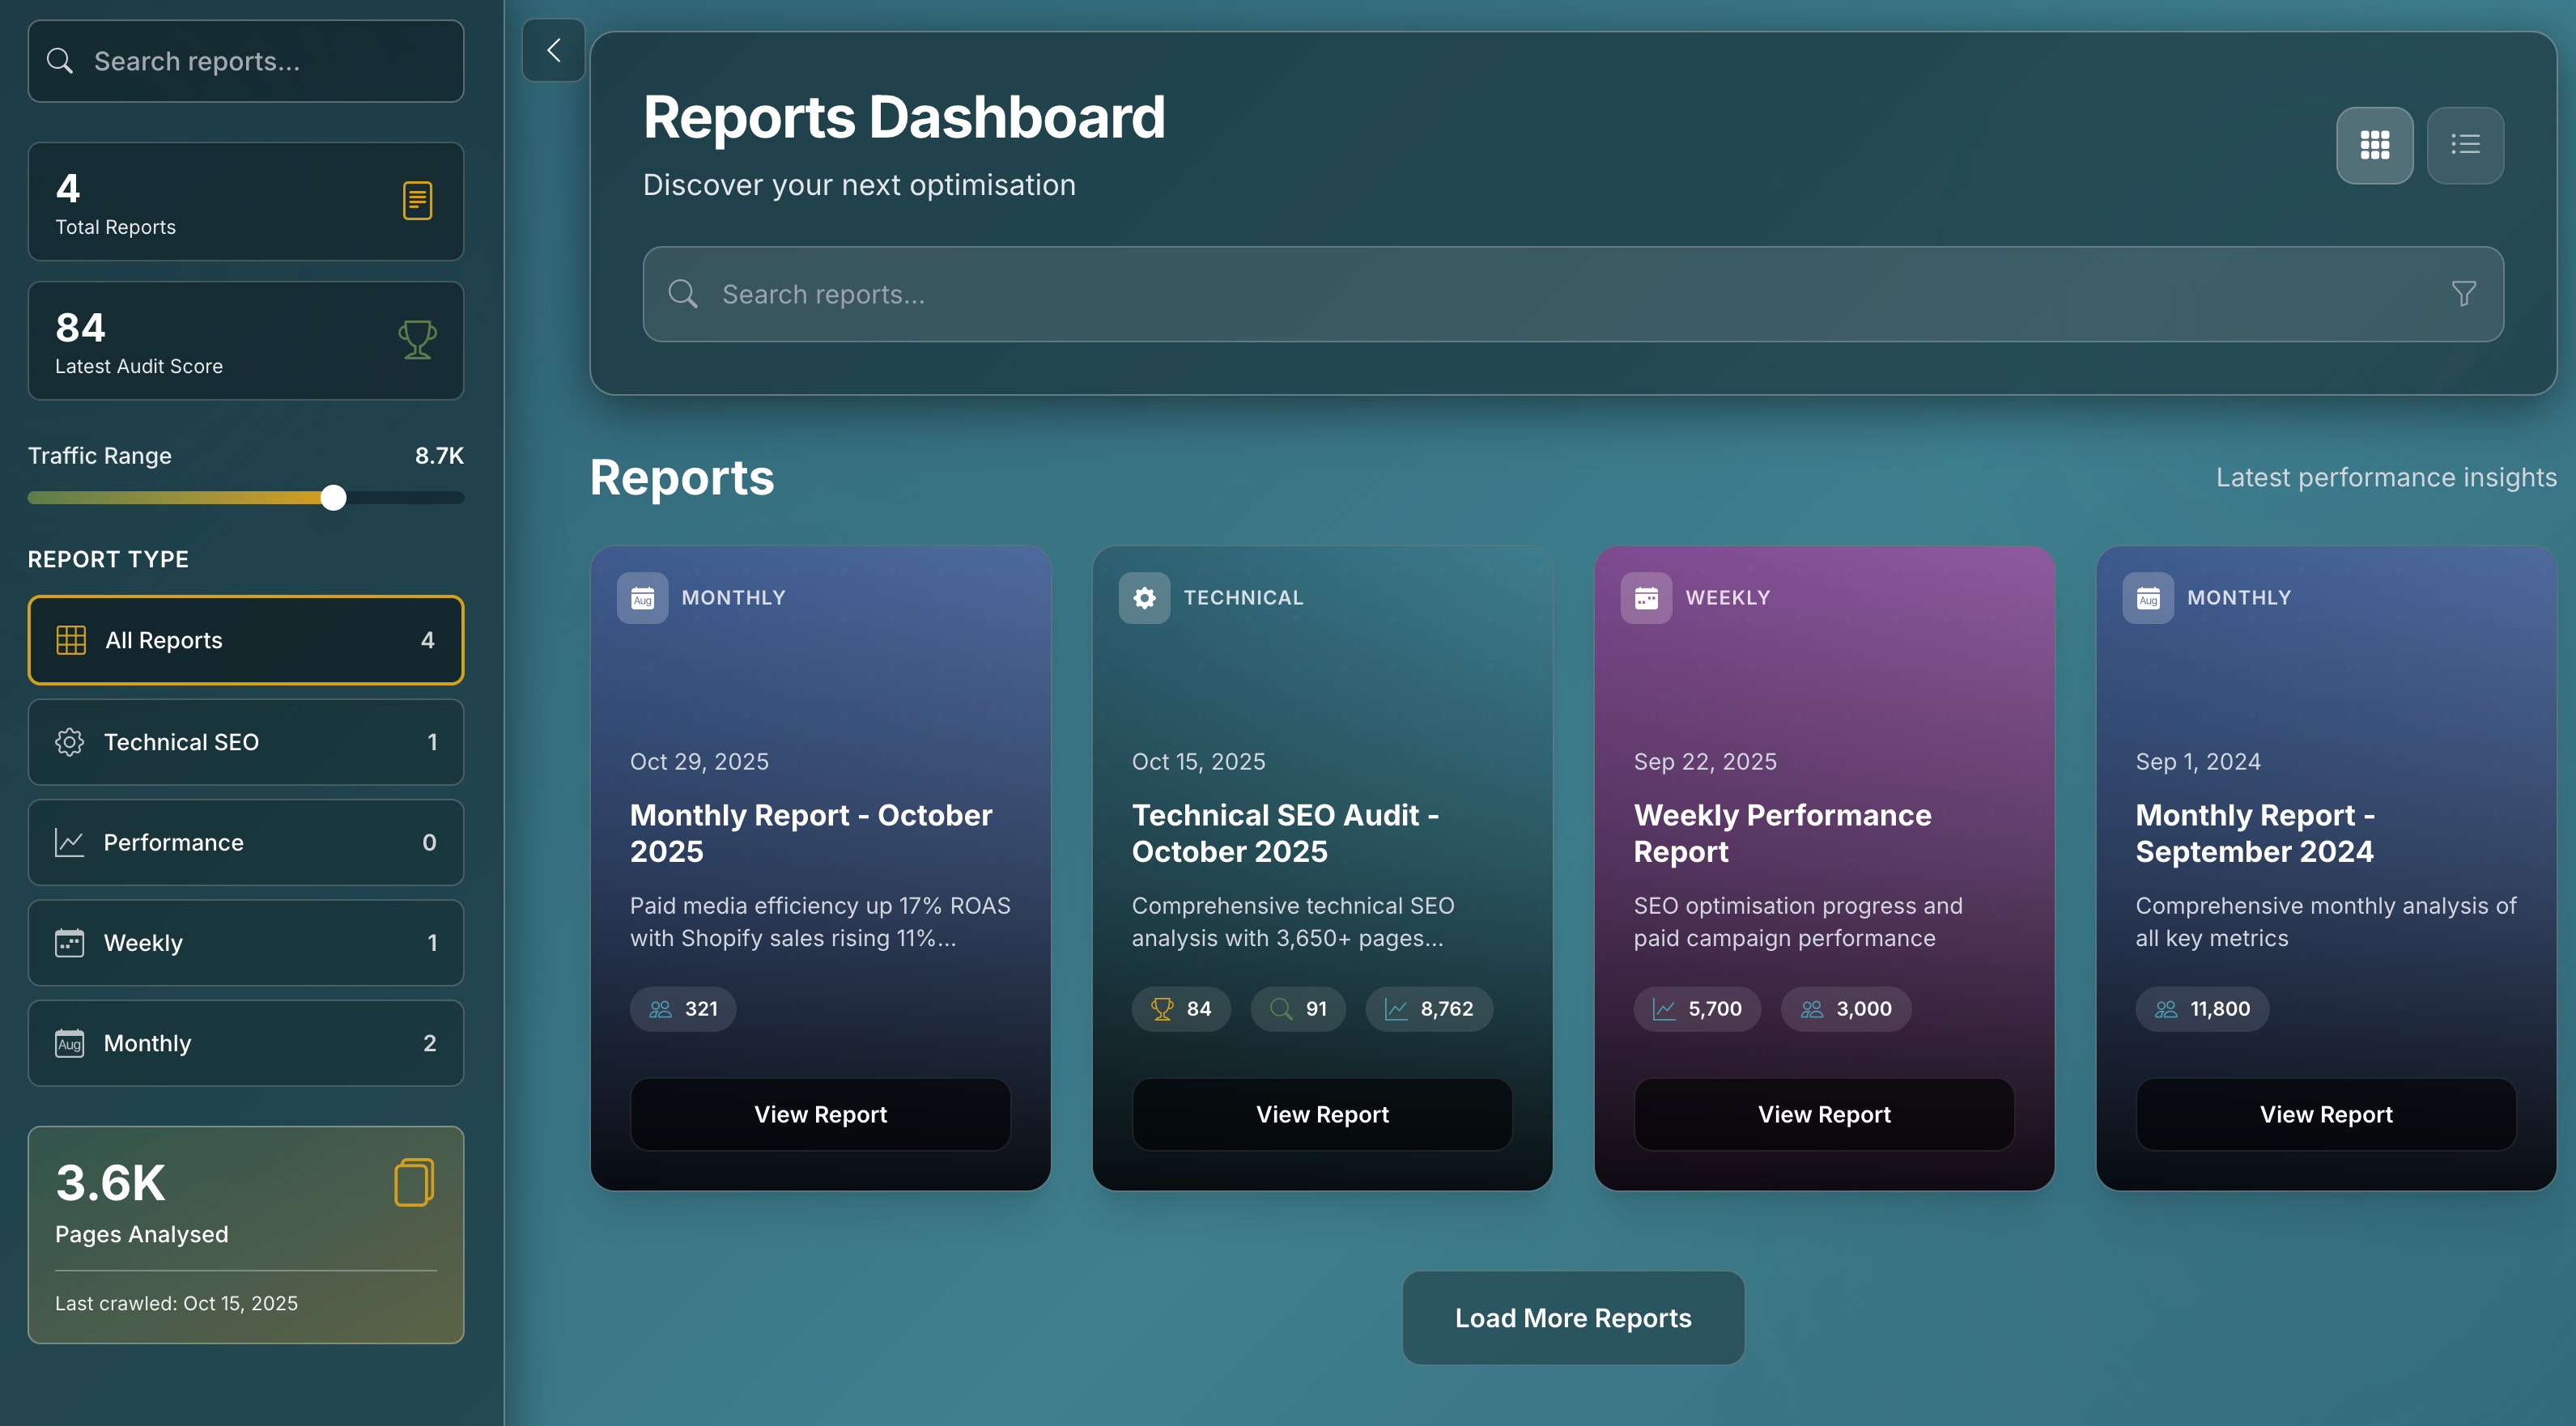Click calendar icon on October 2025 monthly card
Screen dimensions: 2576x1426
click(x=642, y=598)
